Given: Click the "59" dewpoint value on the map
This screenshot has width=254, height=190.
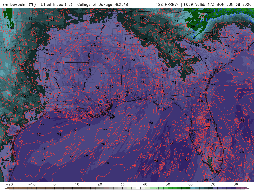Looking at the screenshot, I should coord(193,27).
